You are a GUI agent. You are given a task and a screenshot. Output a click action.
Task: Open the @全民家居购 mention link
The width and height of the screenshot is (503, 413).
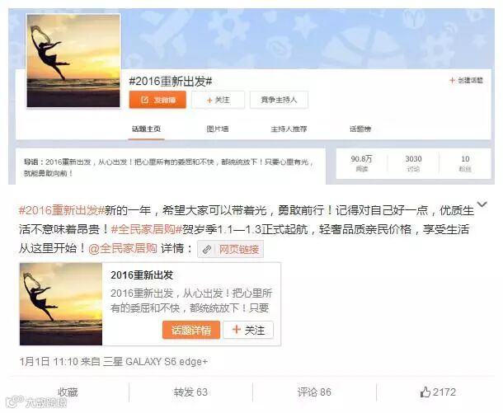point(123,248)
